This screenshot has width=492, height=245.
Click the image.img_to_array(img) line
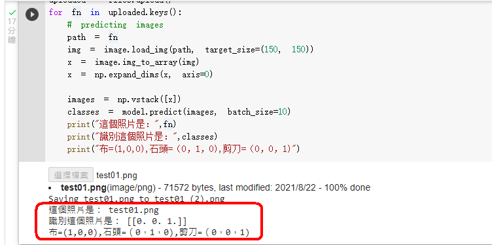click(x=133, y=62)
